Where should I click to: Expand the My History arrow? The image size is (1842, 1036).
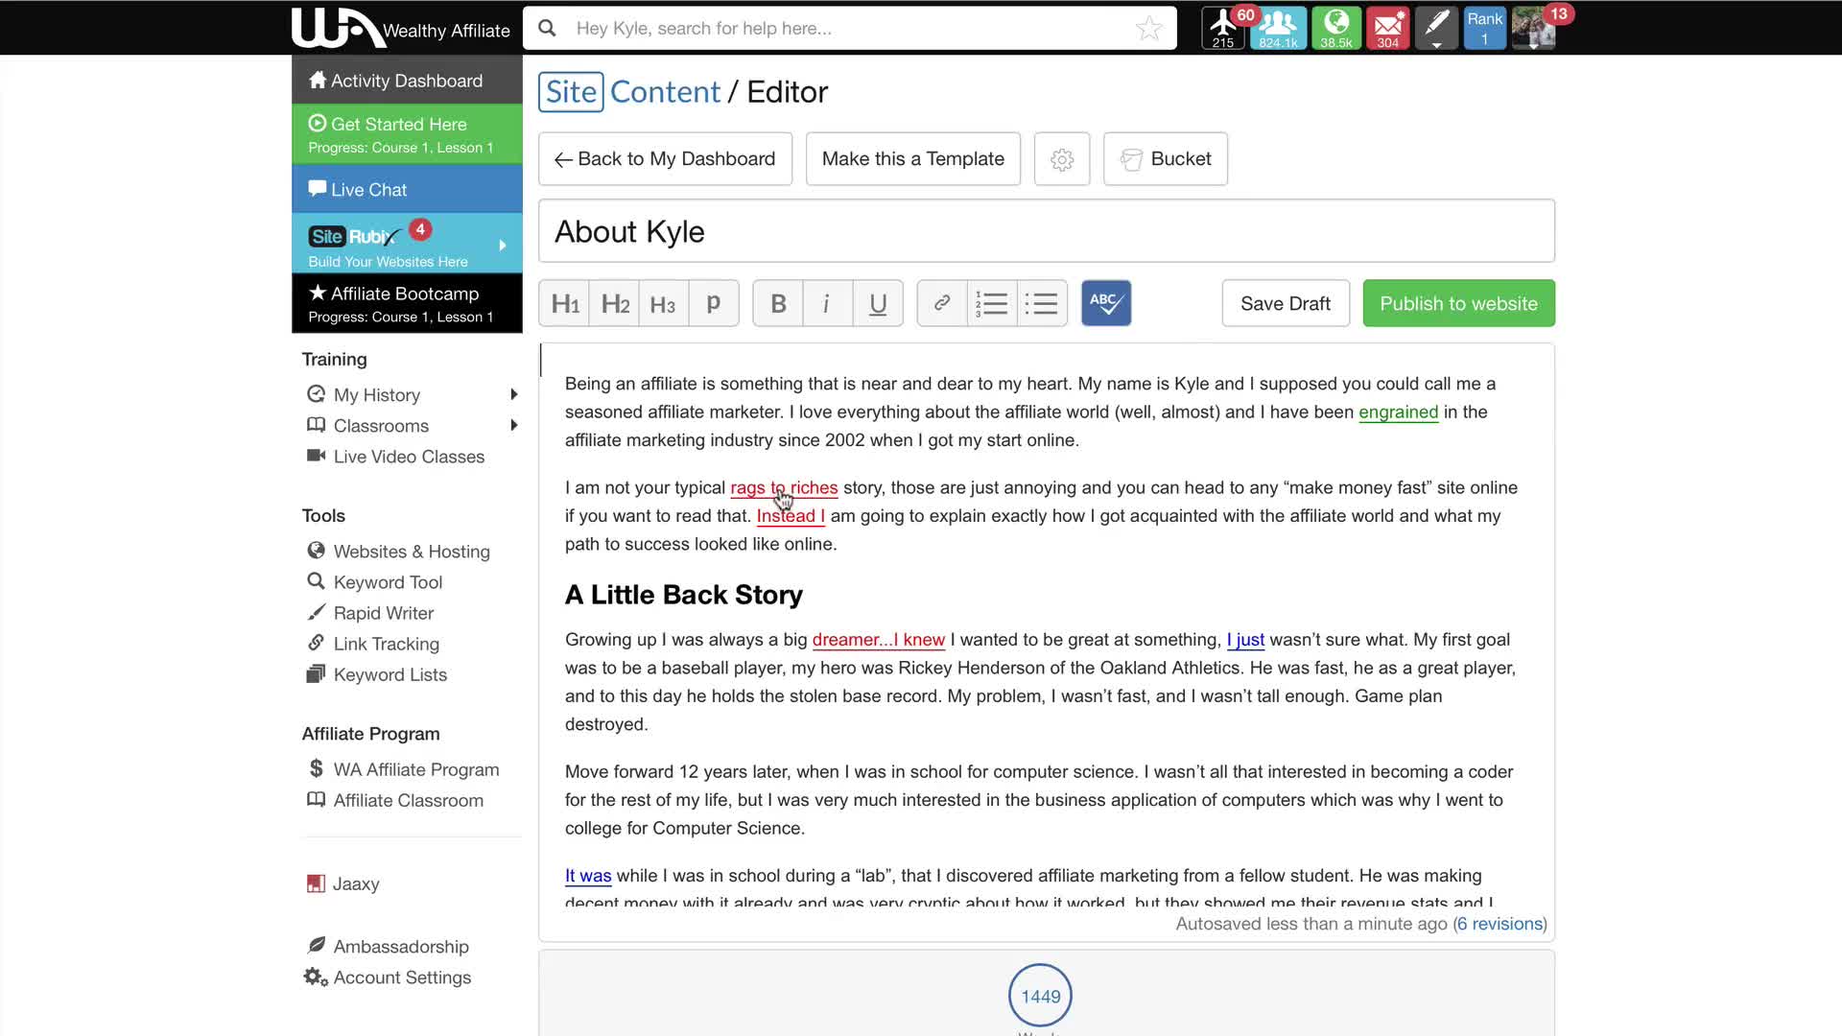[x=514, y=395]
